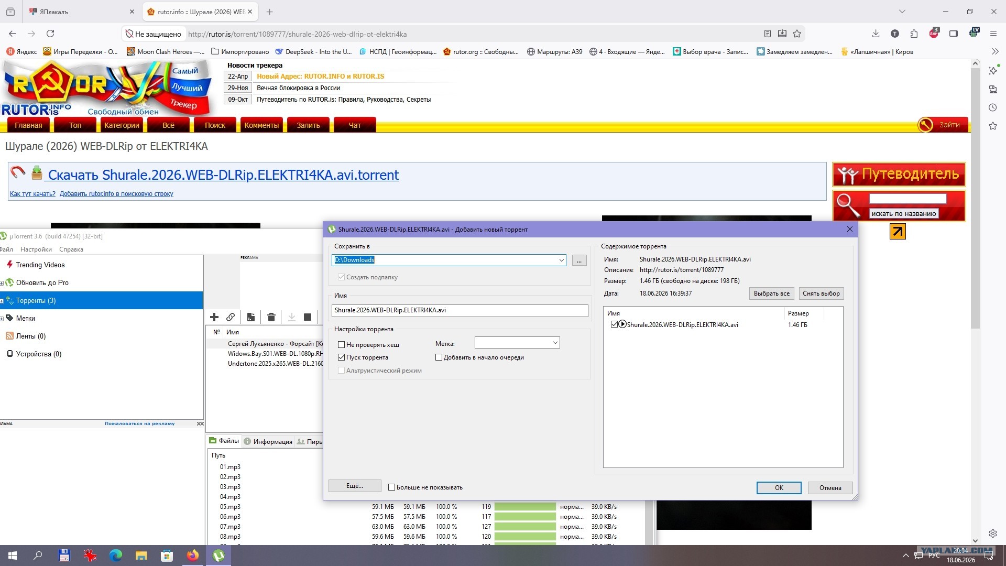Click the 'Скачать Shurale...avi.torrent' link
The height and width of the screenshot is (566, 1006).
coord(223,175)
